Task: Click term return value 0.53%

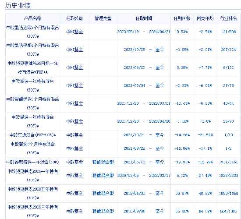Action: 182,32
